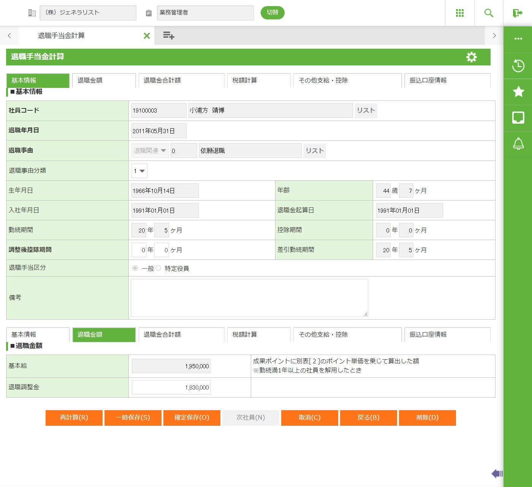Open the apps grid menu icon
This screenshot has width=532, height=487.
[x=460, y=13]
